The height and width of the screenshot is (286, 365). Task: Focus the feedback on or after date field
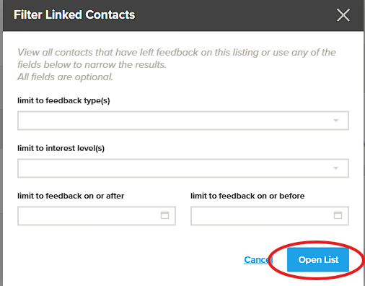[x=97, y=216]
